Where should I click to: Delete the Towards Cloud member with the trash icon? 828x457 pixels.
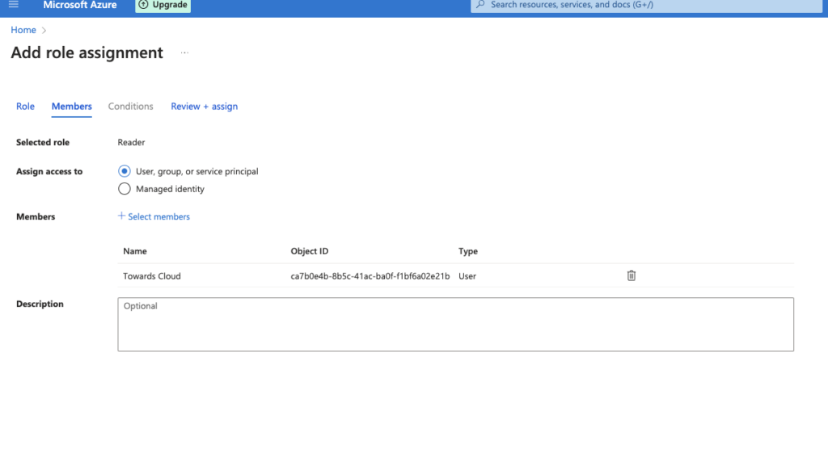[631, 275]
